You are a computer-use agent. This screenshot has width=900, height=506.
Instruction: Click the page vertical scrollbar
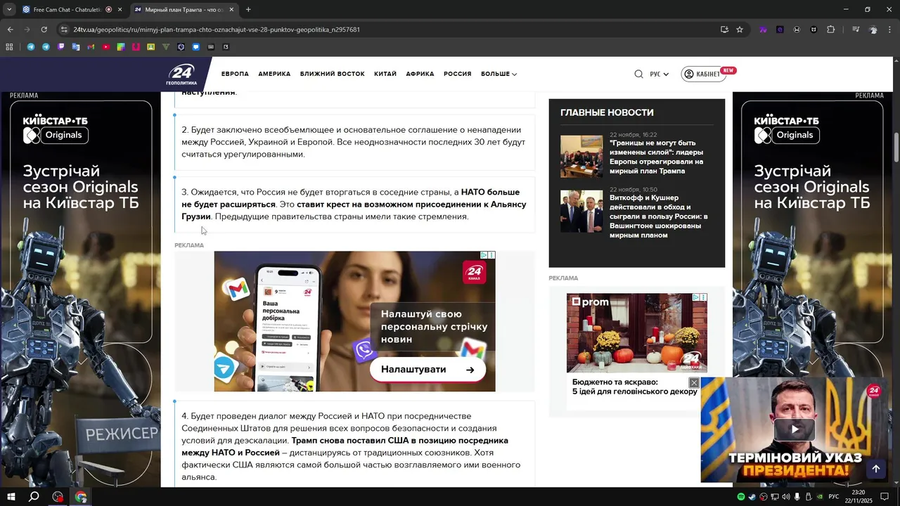click(x=896, y=146)
